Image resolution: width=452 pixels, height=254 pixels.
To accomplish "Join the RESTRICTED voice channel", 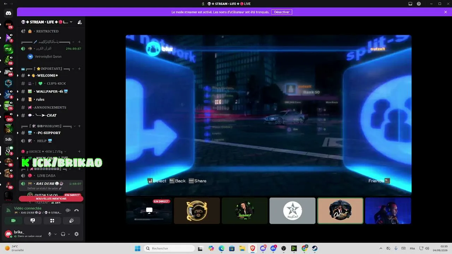I will tap(51, 31).
